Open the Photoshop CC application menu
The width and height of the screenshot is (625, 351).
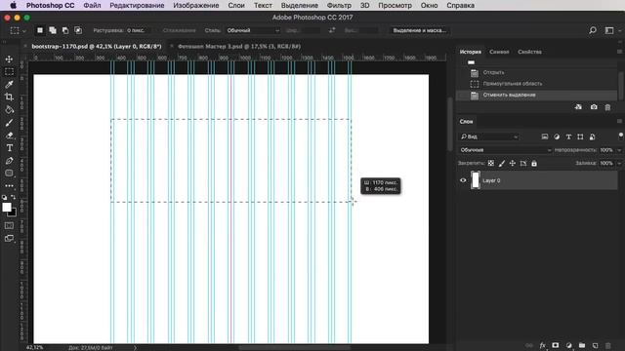click(x=50, y=6)
